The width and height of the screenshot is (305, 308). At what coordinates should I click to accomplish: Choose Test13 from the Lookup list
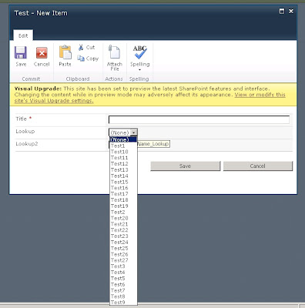click(x=123, y=170)
